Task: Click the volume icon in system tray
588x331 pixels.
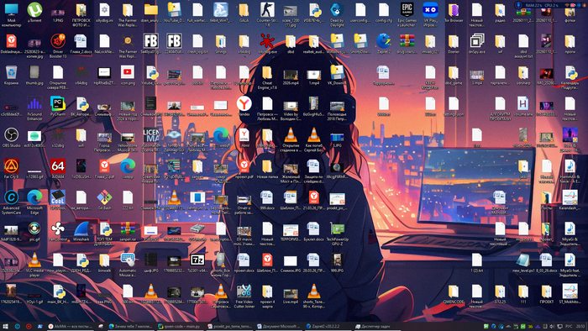Action: [x=553, y=327]
